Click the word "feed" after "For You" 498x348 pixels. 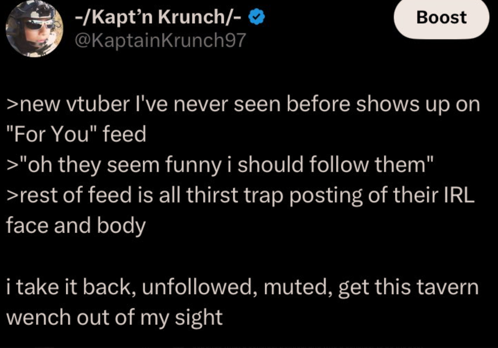click(124, 135)
